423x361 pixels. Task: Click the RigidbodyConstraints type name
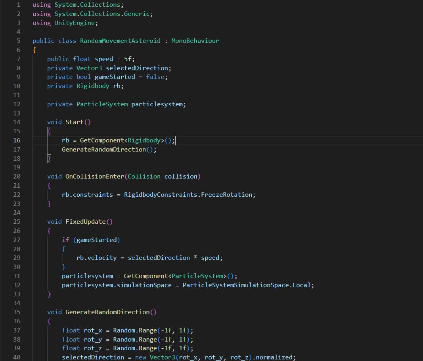click(161, 195)
